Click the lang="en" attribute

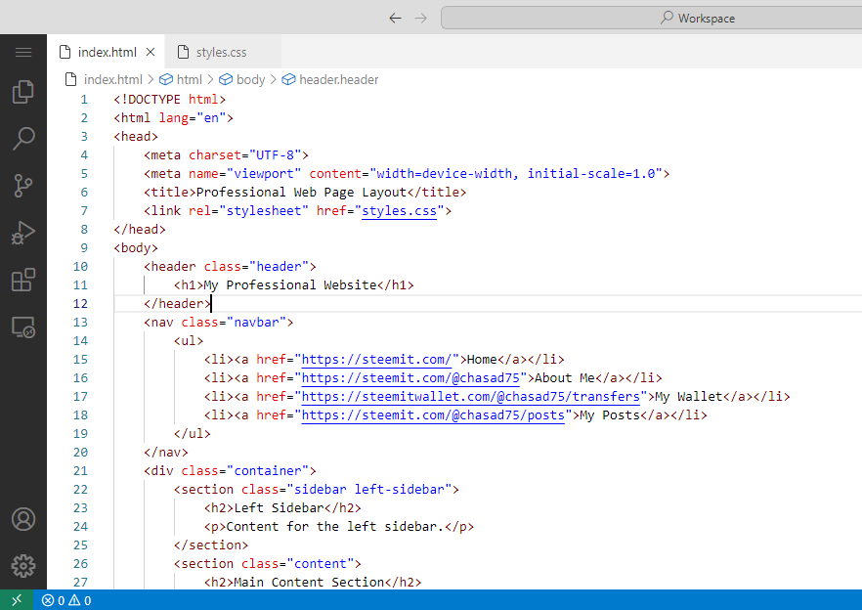[x=193, y=118]
